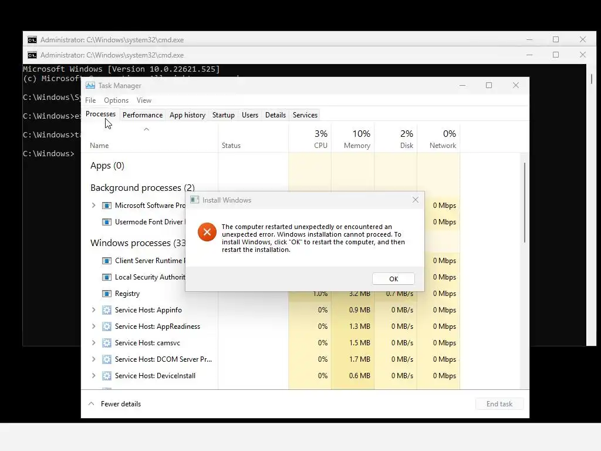Click the Task Manager title bar icon
Screen dimensions: 601x451
click(x=90, y=86)
